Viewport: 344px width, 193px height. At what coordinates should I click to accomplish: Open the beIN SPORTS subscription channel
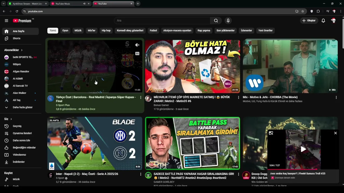(x=20, y=57)
